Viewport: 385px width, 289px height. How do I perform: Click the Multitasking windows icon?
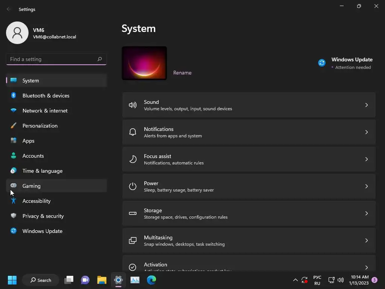(x=133, y=240)
